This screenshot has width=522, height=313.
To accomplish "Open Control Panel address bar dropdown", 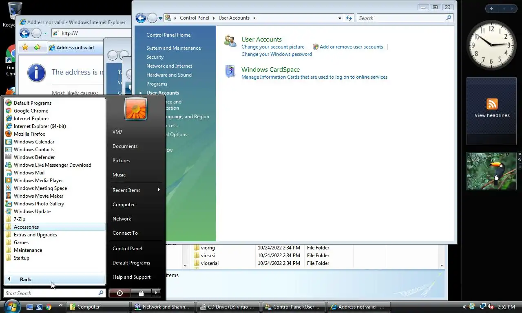I will (340, 18).
